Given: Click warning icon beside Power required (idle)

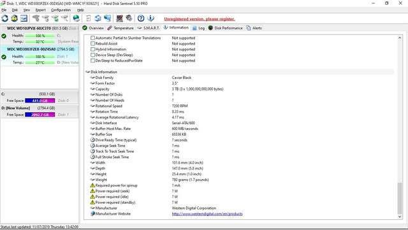Looking at the screenshot, I should click(x=92, y=197).
